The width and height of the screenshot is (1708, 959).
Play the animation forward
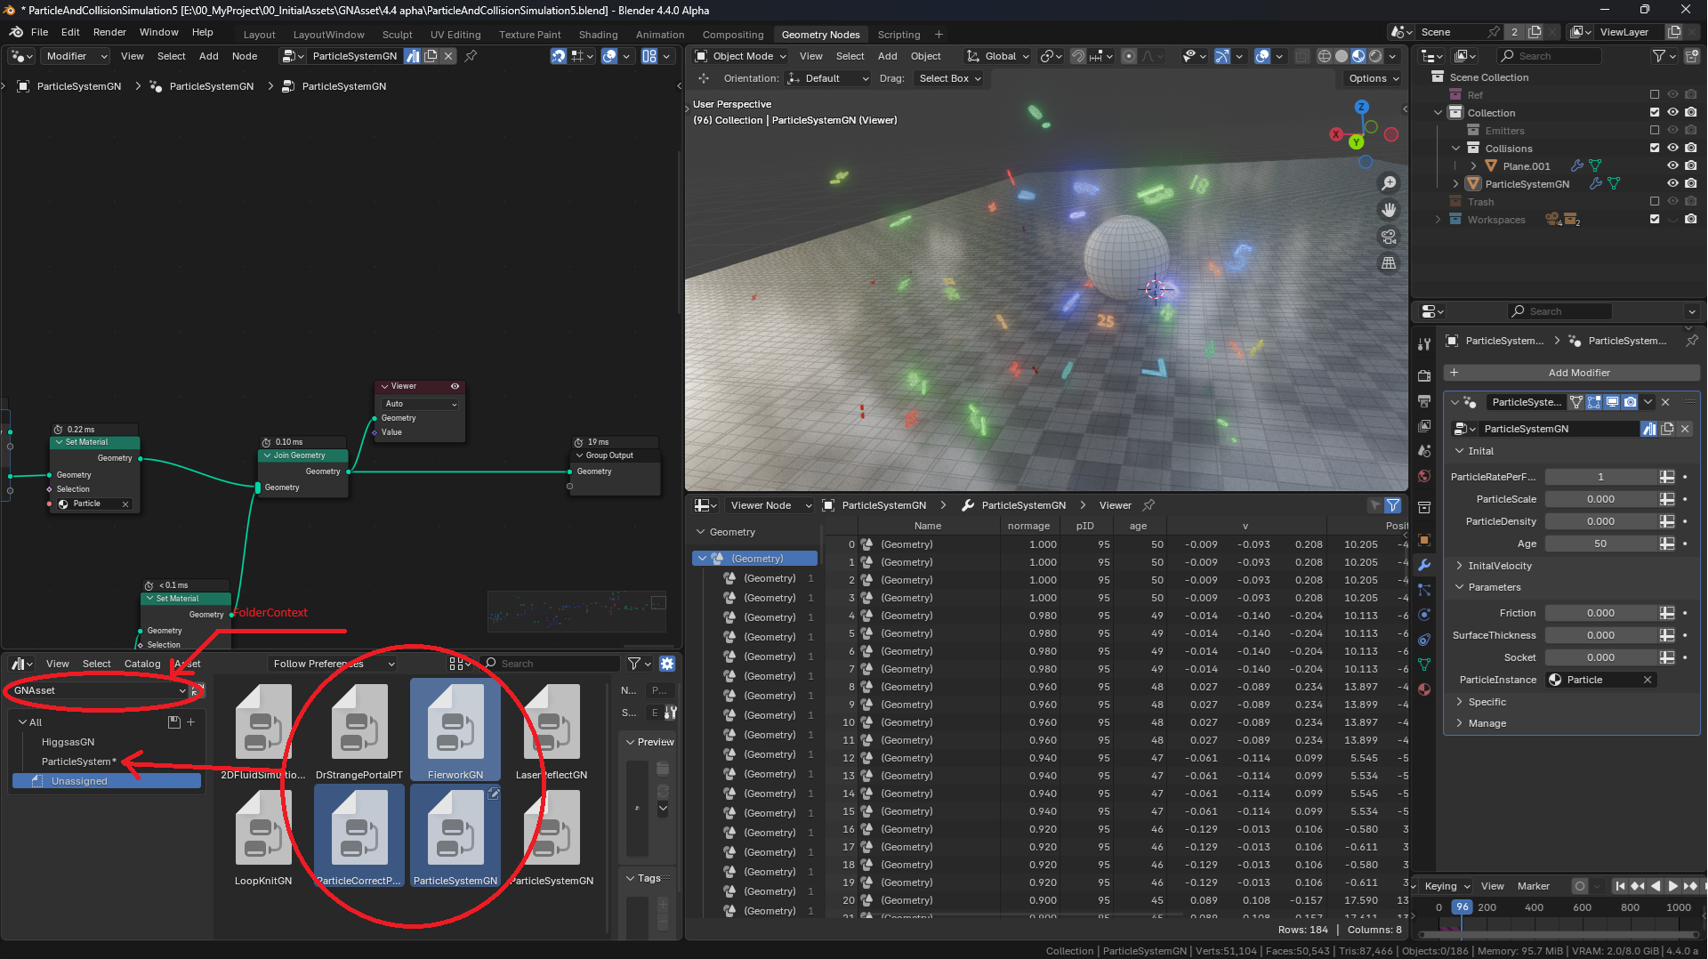(x=1673, y=886)
